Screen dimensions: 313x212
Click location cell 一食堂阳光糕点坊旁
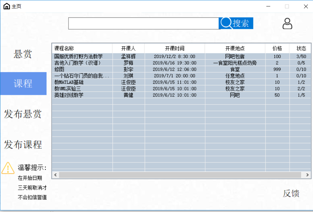point(235,63)
